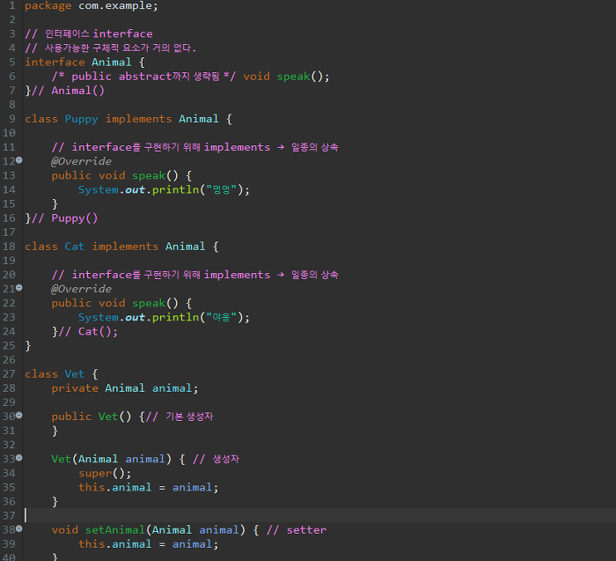Click the '// Cat();' comment on line 24
Viewport: 616px width, 561px height.
(88, 331)
